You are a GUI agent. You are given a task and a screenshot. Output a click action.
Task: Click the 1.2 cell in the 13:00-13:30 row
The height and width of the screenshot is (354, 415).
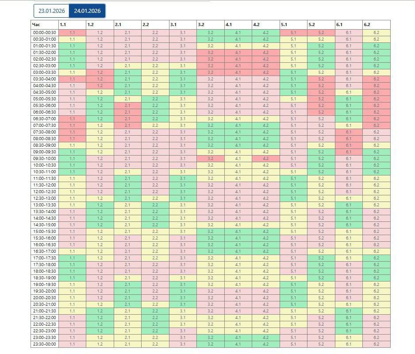[x=100, y=205]
